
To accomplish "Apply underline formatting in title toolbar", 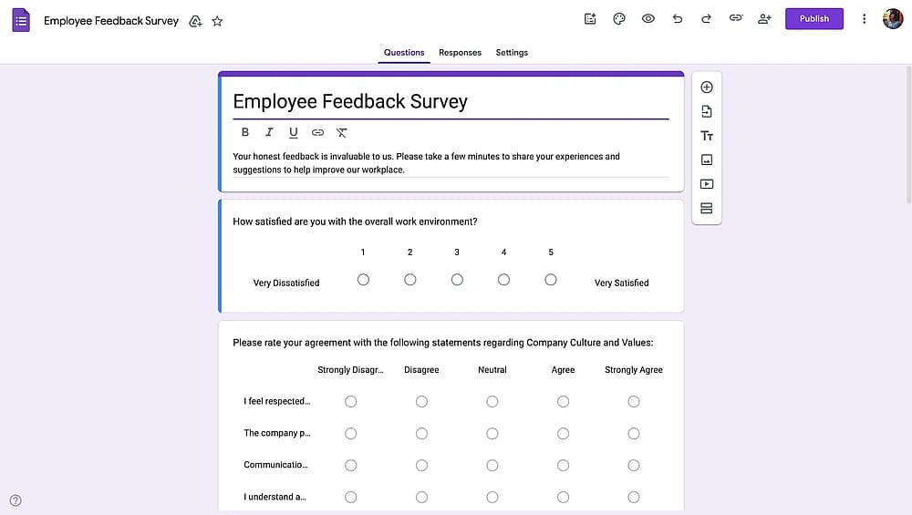I will [x=293, y=132].
